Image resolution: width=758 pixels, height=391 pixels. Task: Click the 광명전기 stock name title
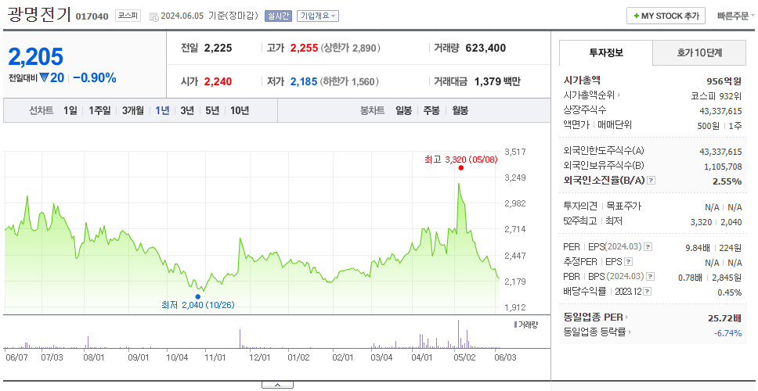click(39, 15)
